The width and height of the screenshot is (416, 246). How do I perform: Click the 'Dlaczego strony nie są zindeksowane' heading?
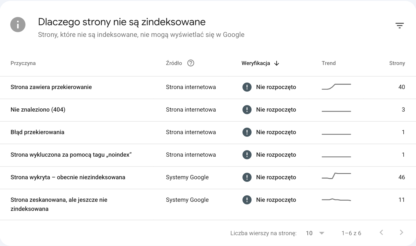click(x=122, y=22)
